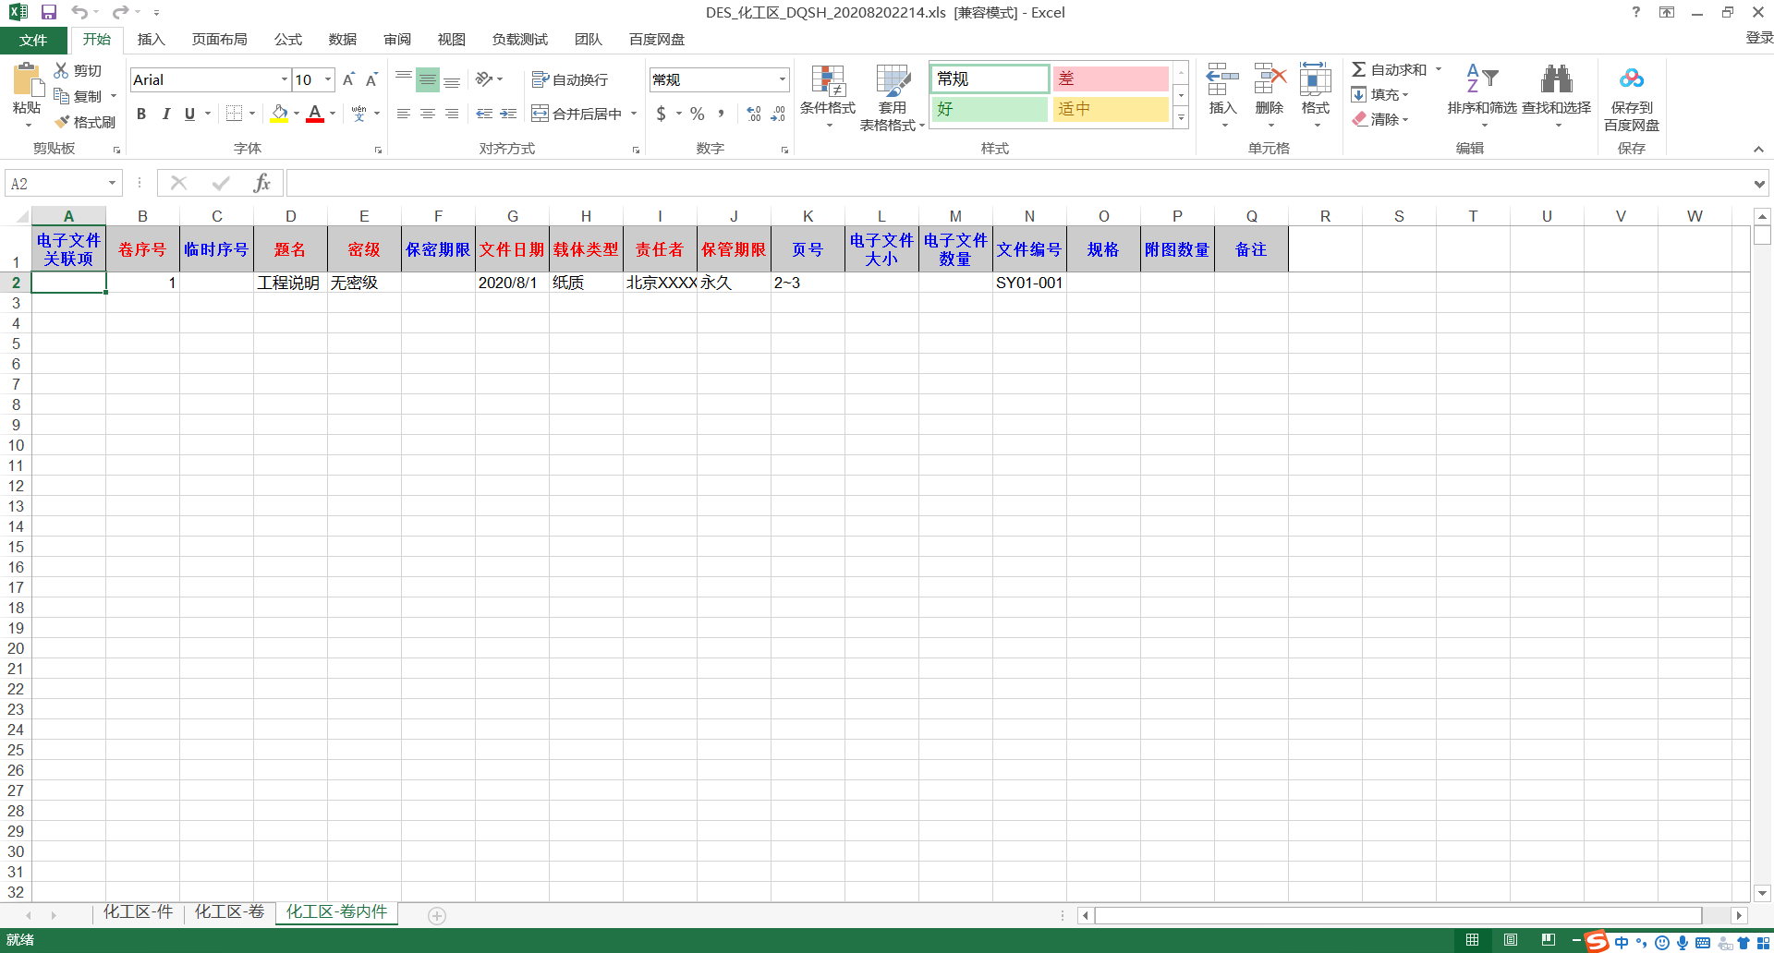Apply comma style number format

tap(721, 114)
